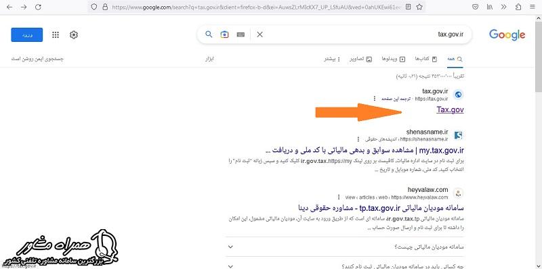The image size is (542, 269).
Task: Open Google apps grid icon
Action: [x=56, y=35]
